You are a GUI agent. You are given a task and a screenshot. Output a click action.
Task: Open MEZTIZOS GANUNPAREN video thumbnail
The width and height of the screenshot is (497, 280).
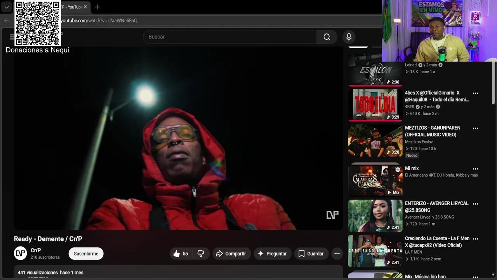[x=375, y=140]
